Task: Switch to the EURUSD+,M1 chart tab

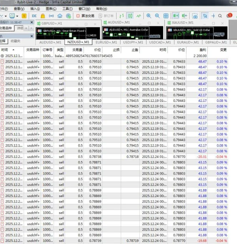Action: click(106, 42)
